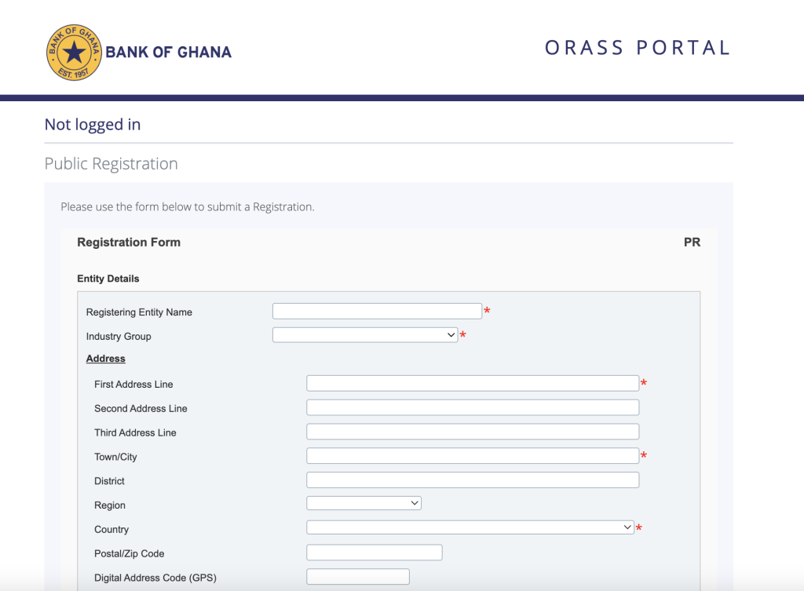The height and width of the screenshot is (591, 804).
Task: Focus the Third Address Line text box
Action: [473, 432]
